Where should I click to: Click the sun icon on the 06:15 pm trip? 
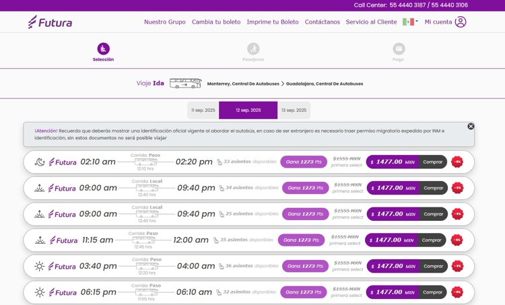40,292
